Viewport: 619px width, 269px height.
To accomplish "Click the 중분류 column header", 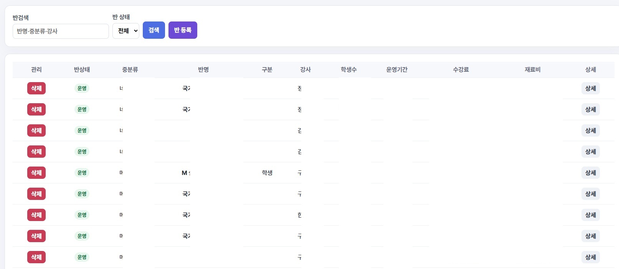I will (130, 69).
